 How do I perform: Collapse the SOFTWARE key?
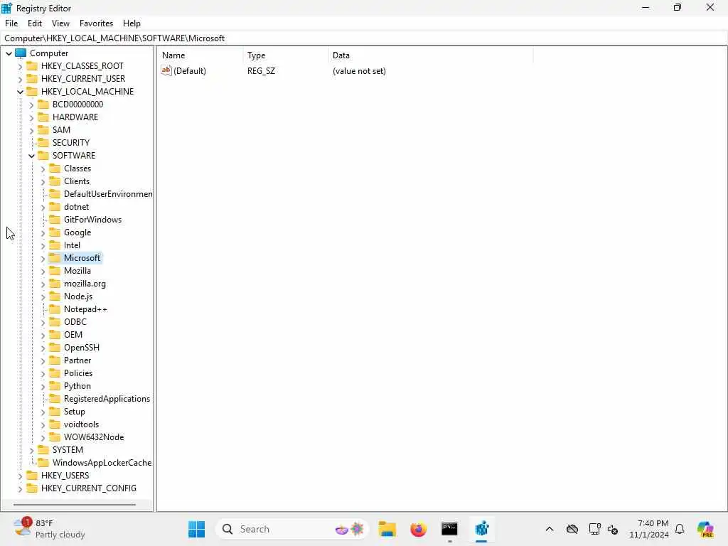pos(31,156)
